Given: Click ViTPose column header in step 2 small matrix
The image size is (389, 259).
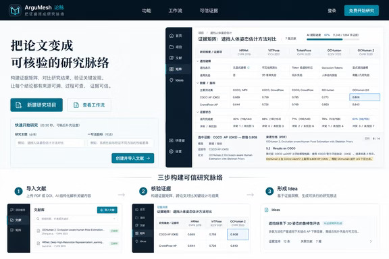Looking at the screenshot, I should coord(216,223).
